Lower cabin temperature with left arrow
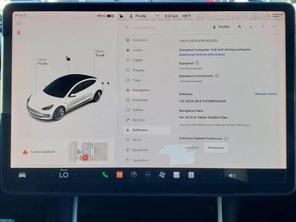This screenshot has width=296, height=222. coord(52,175)
